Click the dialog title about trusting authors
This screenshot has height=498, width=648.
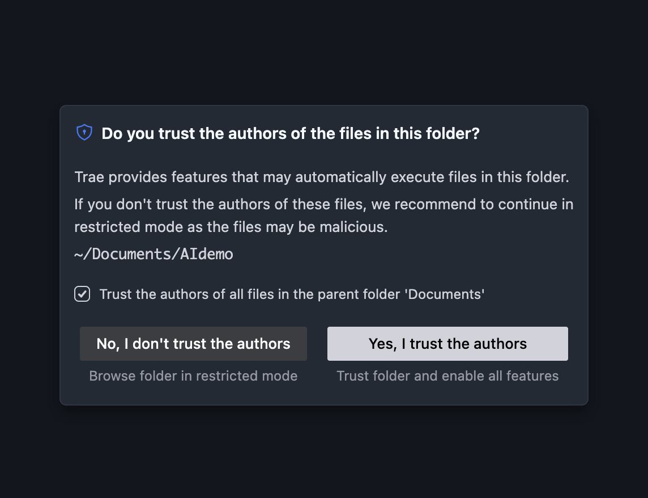[x=290, y=133]
